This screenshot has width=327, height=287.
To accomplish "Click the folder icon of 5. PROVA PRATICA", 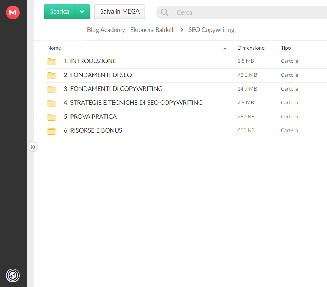I will pos(51,117).
